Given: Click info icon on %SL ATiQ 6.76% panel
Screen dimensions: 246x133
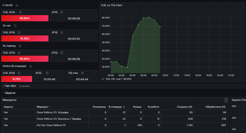Looking at the screenshot, I should (x=19, y=73).
